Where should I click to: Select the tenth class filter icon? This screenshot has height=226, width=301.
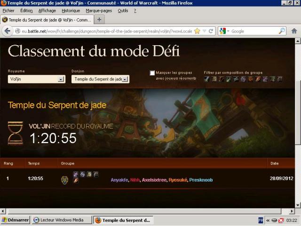(x=273, y=79)
